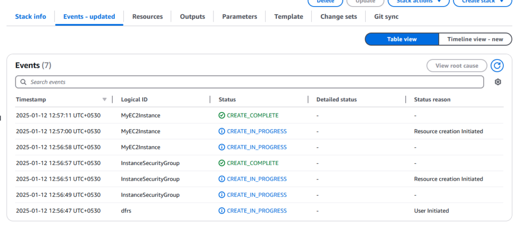
Task: Click green check icon for MyEC2Instance CREATE_COMPLETE
Action: (x=222, y=115)
